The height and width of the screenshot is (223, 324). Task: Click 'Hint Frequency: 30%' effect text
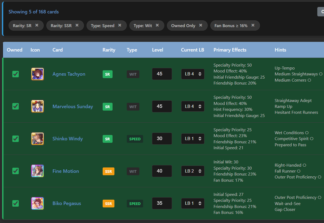click(x=233, y=109)
